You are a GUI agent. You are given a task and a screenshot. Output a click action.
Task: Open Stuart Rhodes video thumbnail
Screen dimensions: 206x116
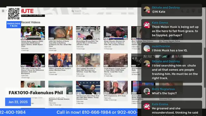coord(116,33)
